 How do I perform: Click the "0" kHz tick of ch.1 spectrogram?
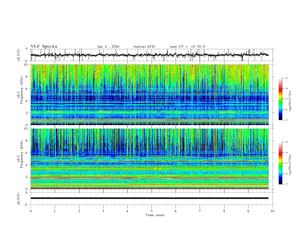(x=27, y=125)
